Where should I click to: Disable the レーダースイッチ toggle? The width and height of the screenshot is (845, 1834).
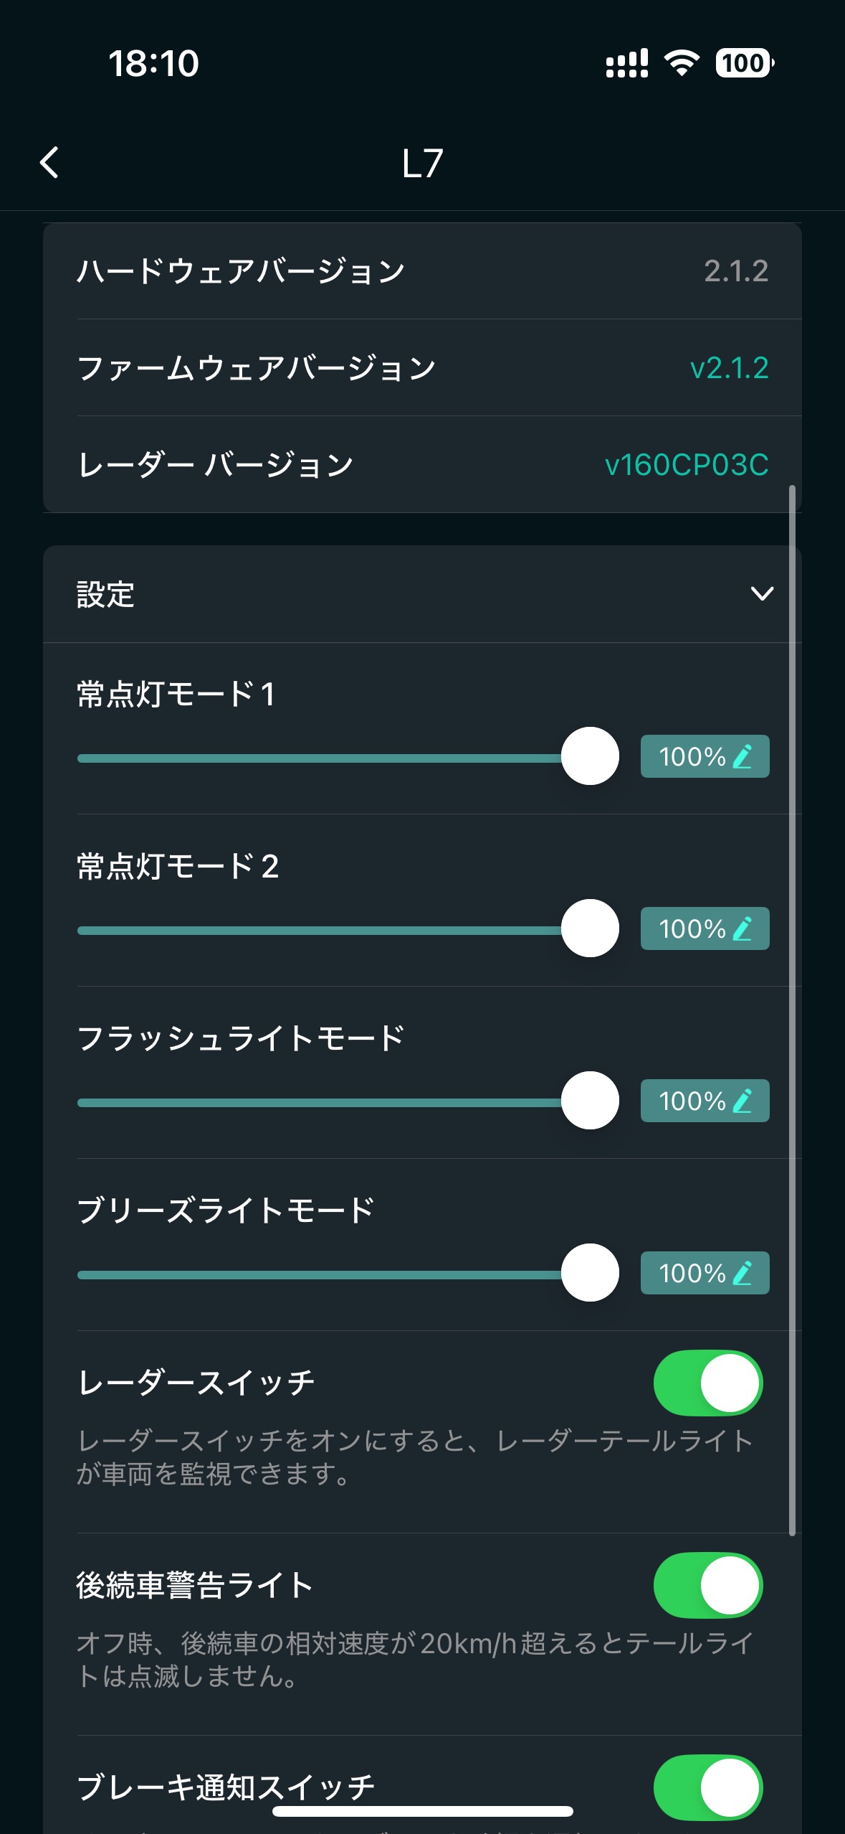pos(708,1383)
